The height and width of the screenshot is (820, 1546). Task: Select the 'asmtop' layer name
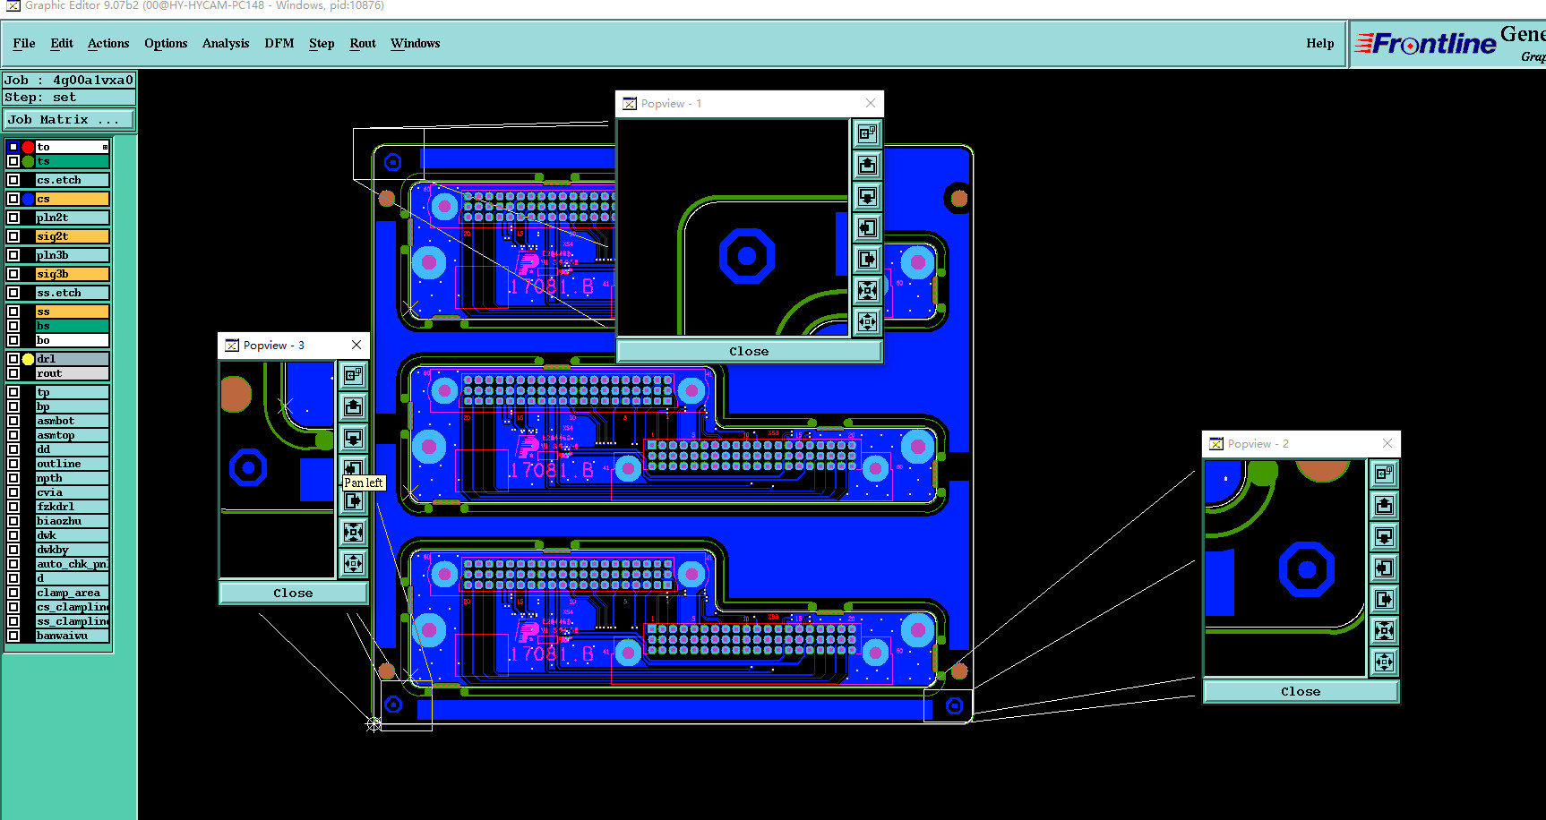(x=73, y=435)
